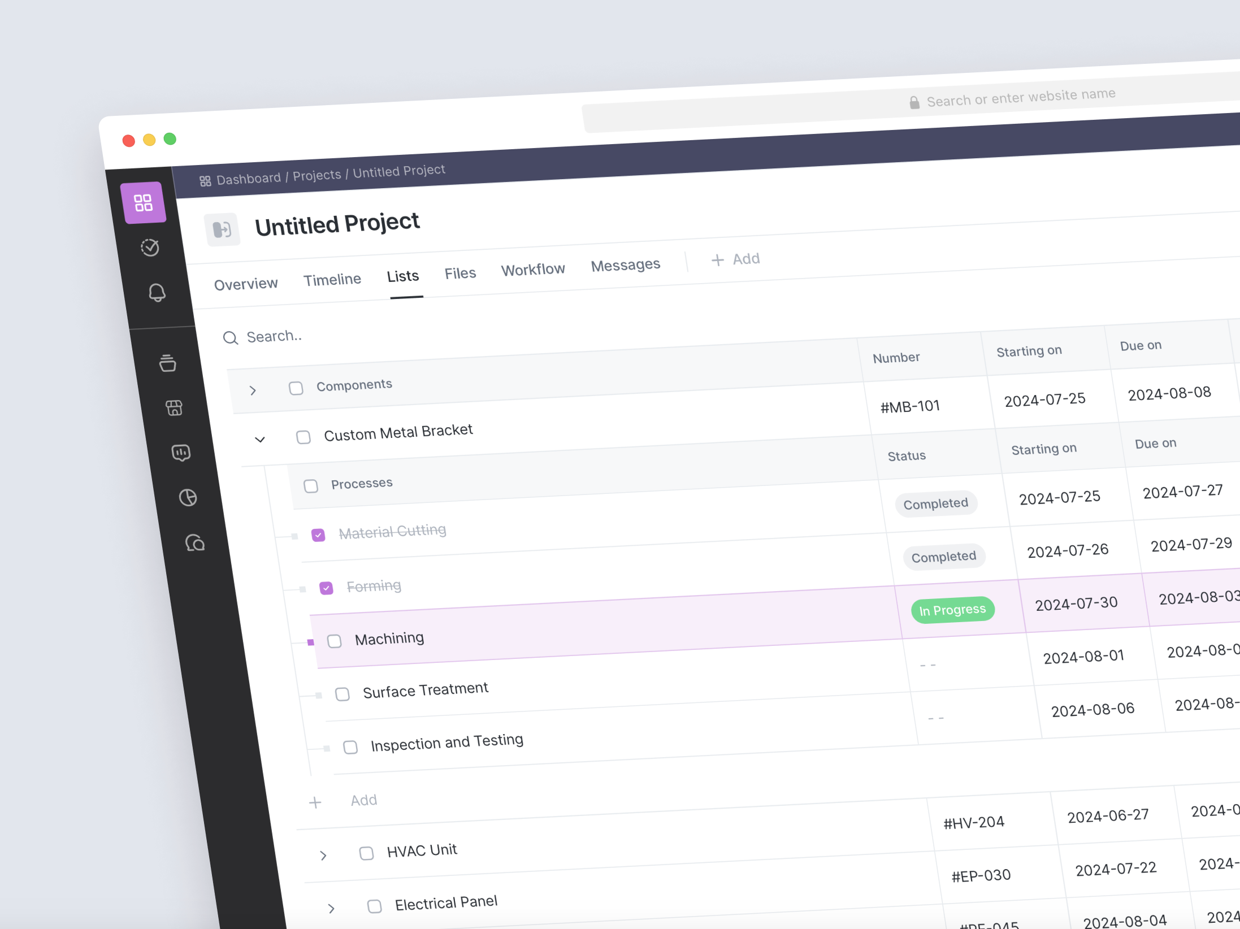The height and width of the screenshot is (929, 1240).
Task: Switch to the Workflow tab
Action: tap(532, 269)
